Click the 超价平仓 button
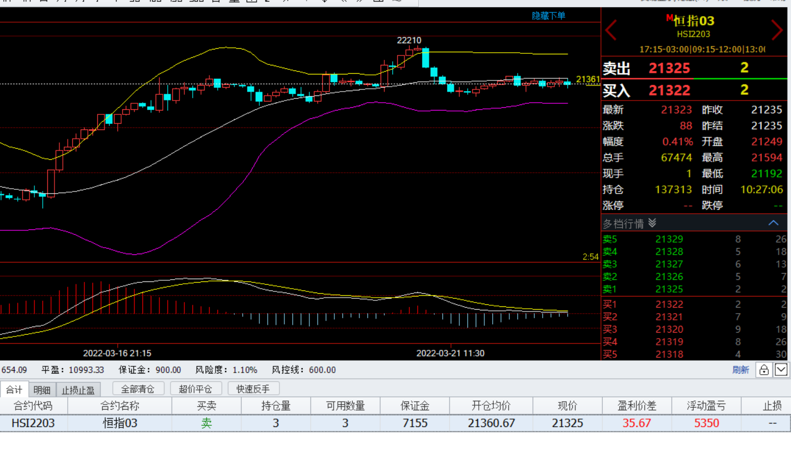The width and height of the screenshot is (791, 463). 196,389
